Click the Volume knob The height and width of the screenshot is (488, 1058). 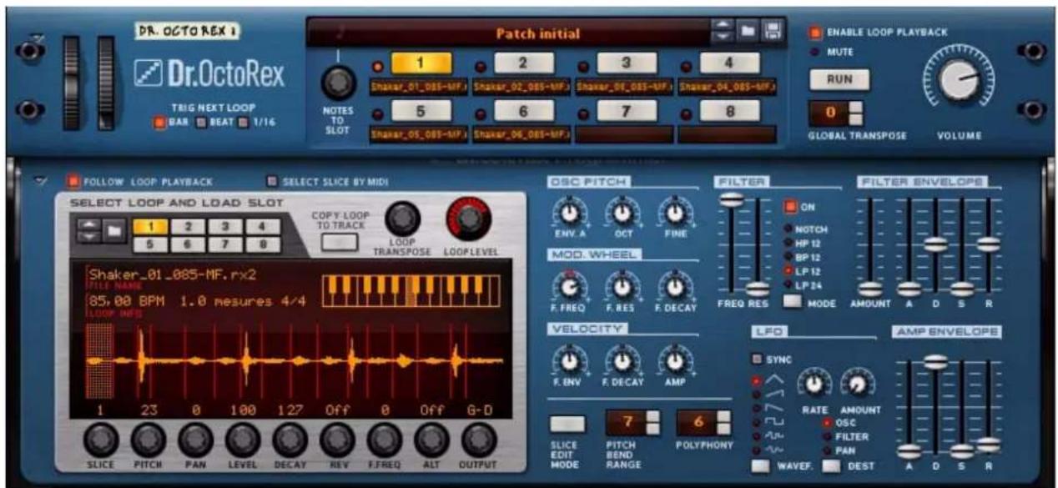(x=958, y=82)
